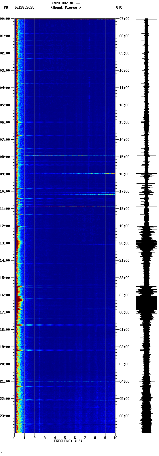Click the PDT '19:00' time label
159x456 pixels.
point(5,347)
